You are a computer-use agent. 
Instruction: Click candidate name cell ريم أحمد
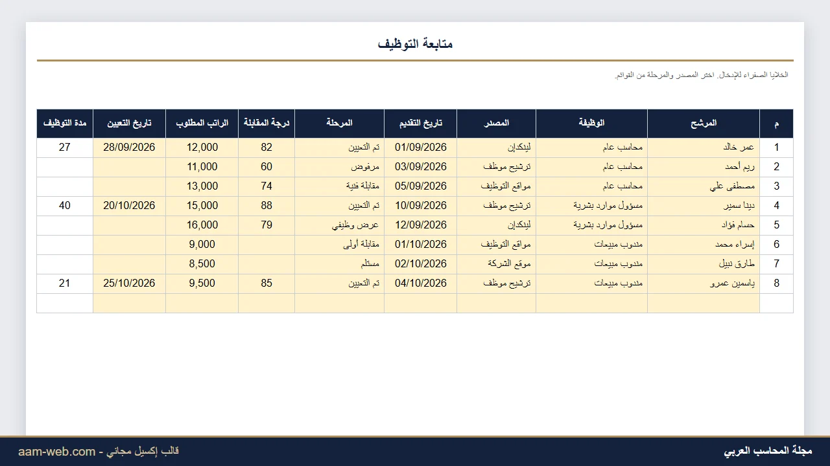[x=704, y=167]
